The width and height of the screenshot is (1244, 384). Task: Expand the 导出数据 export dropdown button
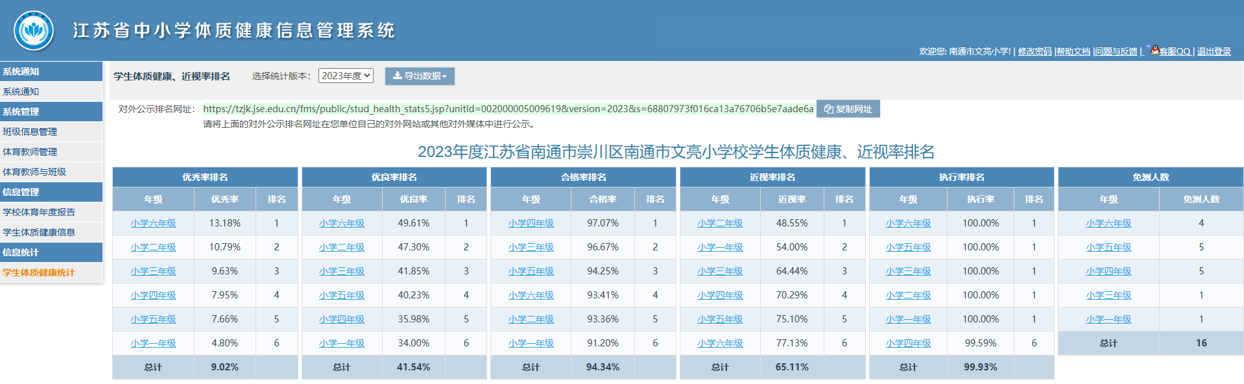pyautogui.click(x=420, y=76)
